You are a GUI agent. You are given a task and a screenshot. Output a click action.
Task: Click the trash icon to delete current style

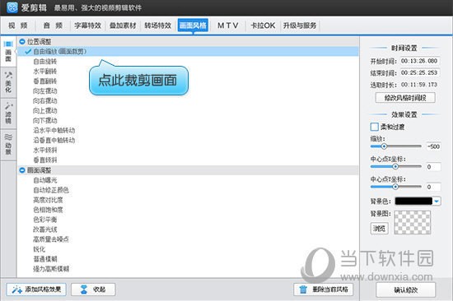pyautogui.click(x=303, y=289)
